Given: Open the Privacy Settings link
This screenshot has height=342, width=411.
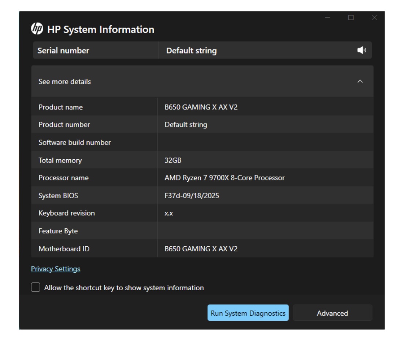Looking at the screenshot, I should pyautogui.click(x=56, y=269).
